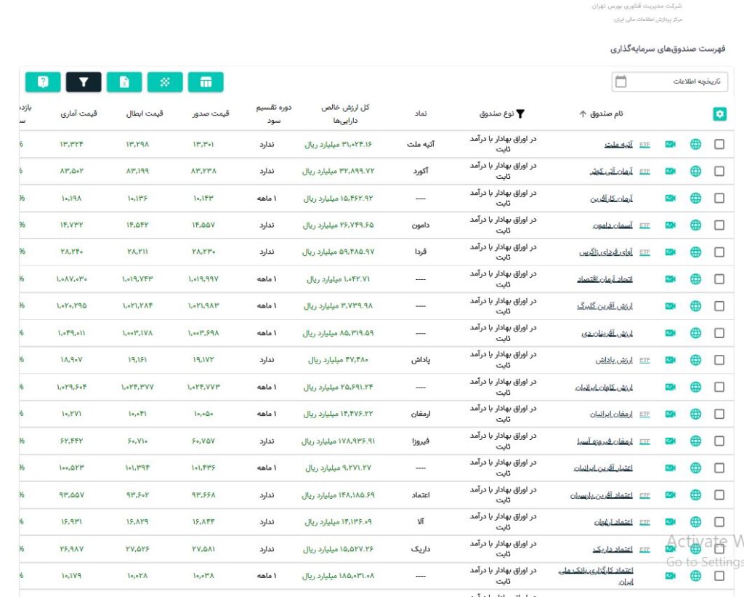
Task: Open the green camera icon for ارزش آفرین گلبرگ
Action: click(670, 306)
